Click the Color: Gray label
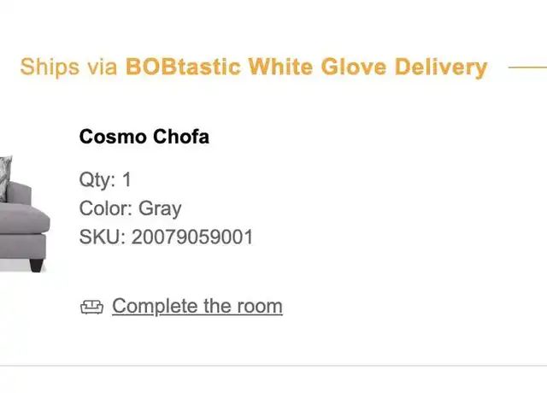 tap(130, 208)
